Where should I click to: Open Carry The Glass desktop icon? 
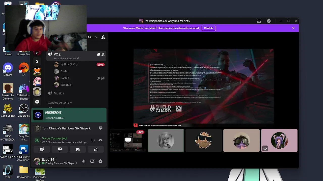(x=24, y=133)
